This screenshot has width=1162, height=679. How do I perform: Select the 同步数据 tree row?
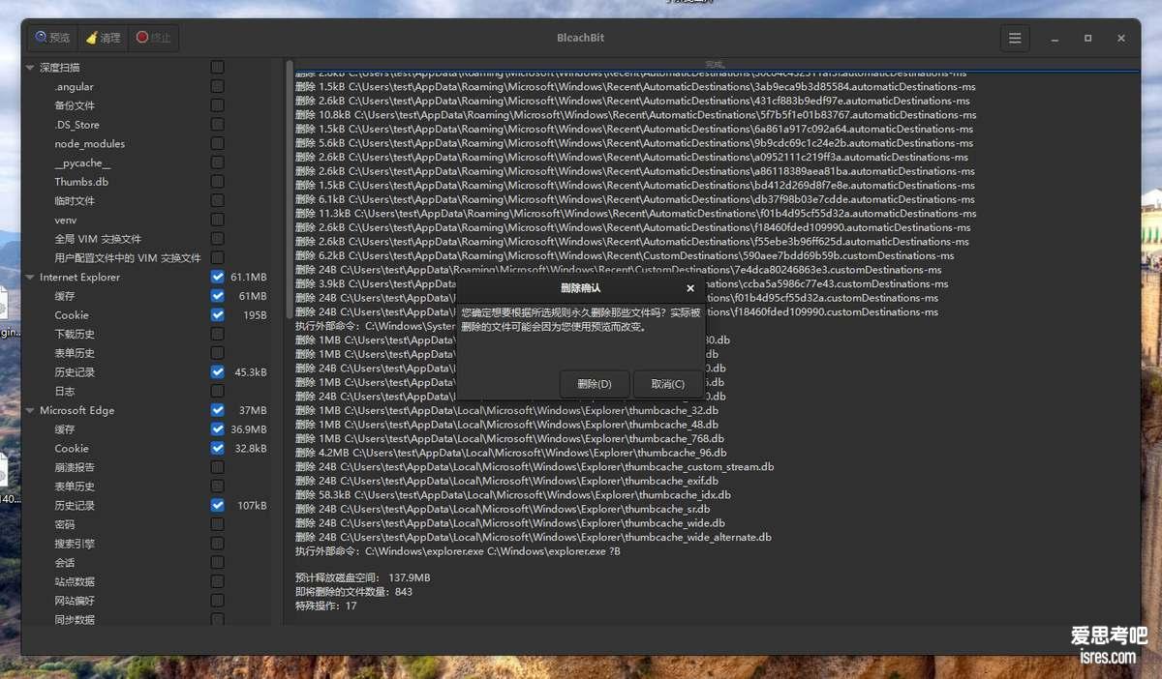(75, 620)
